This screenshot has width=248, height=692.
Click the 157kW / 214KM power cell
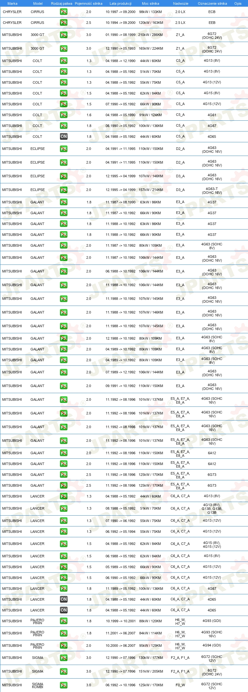151,190
